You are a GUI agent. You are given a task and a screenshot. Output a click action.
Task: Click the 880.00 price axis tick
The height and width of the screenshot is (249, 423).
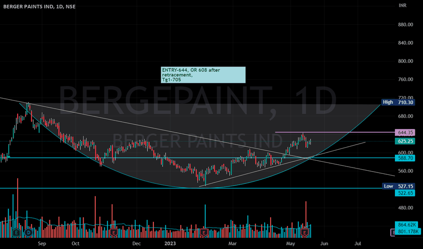405,24
